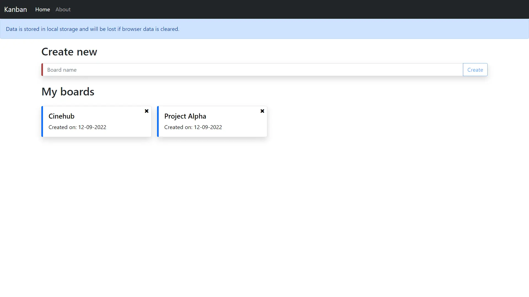Click the Kanban brand logo
This screenshot has width=529, height=297.
(15, 9)
